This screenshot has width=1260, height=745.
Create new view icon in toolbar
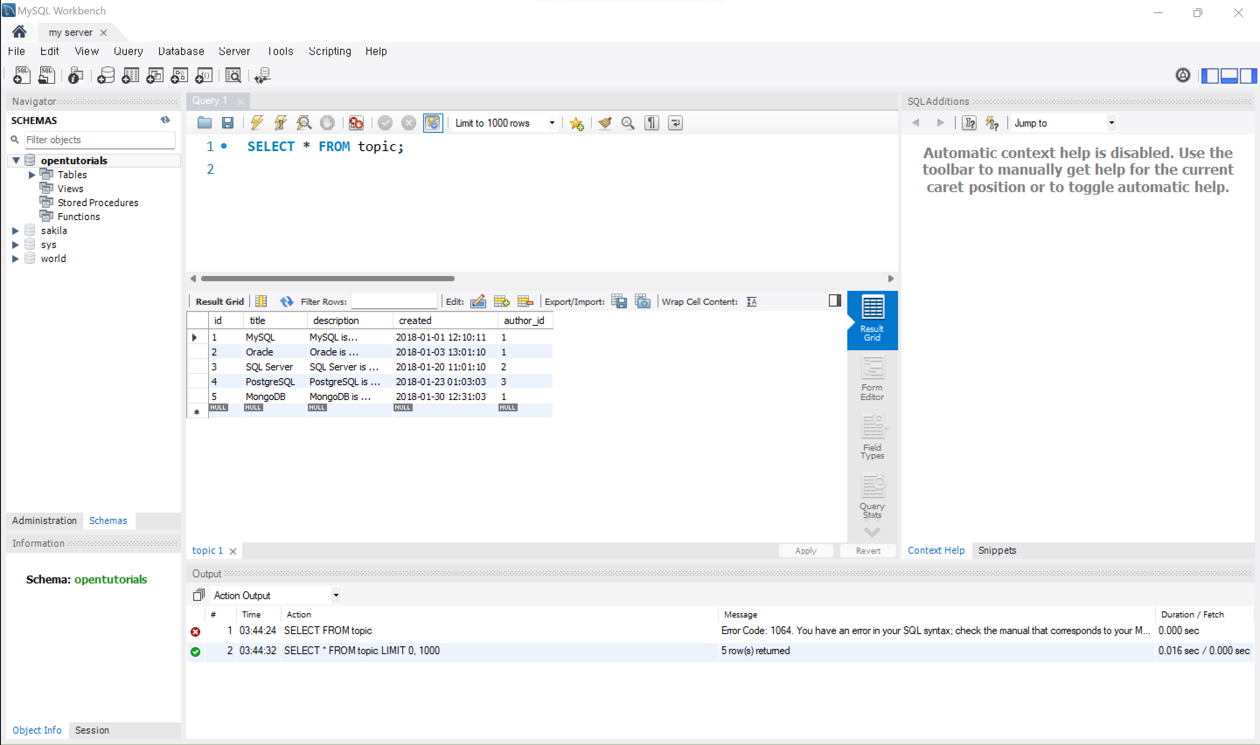(x=155, y=75)
